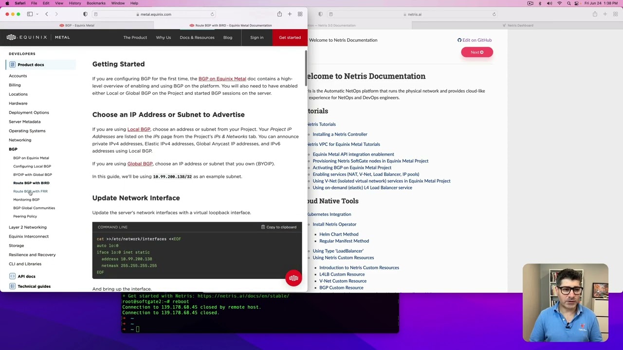Expand Deployment Options section
The image size is (623, 350).
point(29,113)
